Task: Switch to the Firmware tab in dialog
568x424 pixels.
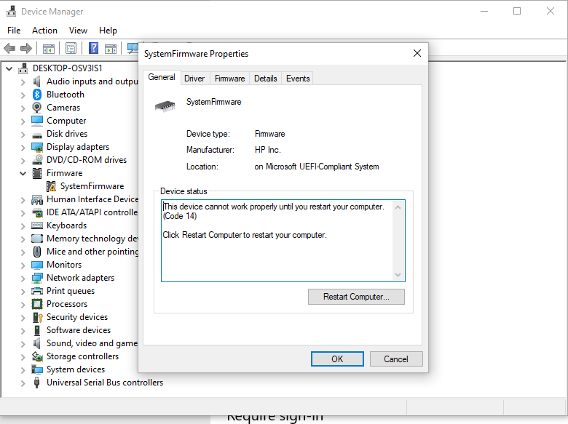Action: click(x=229, y=79)
